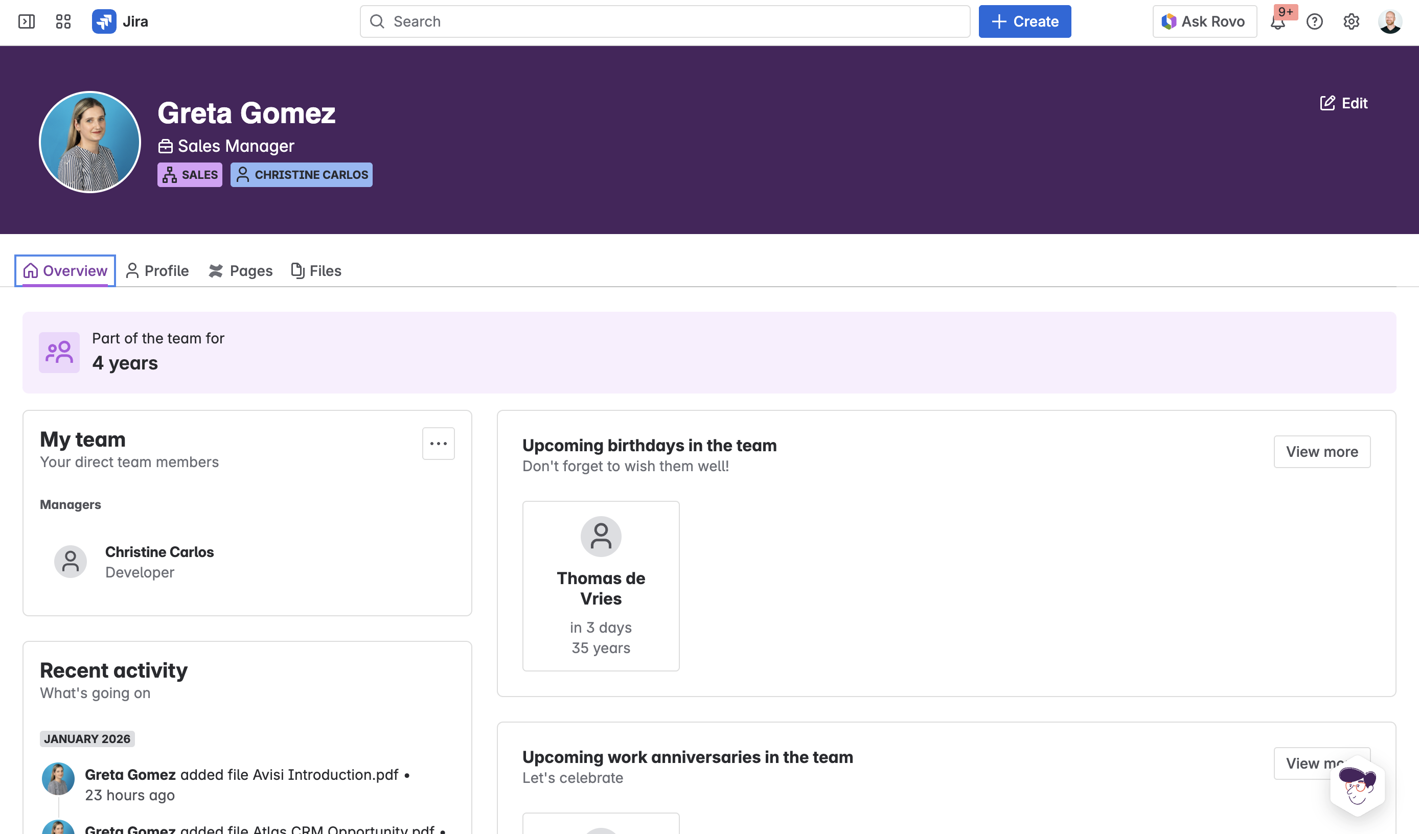Open the settings gear icon
The image size is (1419, 834).
coord(1351,21)
